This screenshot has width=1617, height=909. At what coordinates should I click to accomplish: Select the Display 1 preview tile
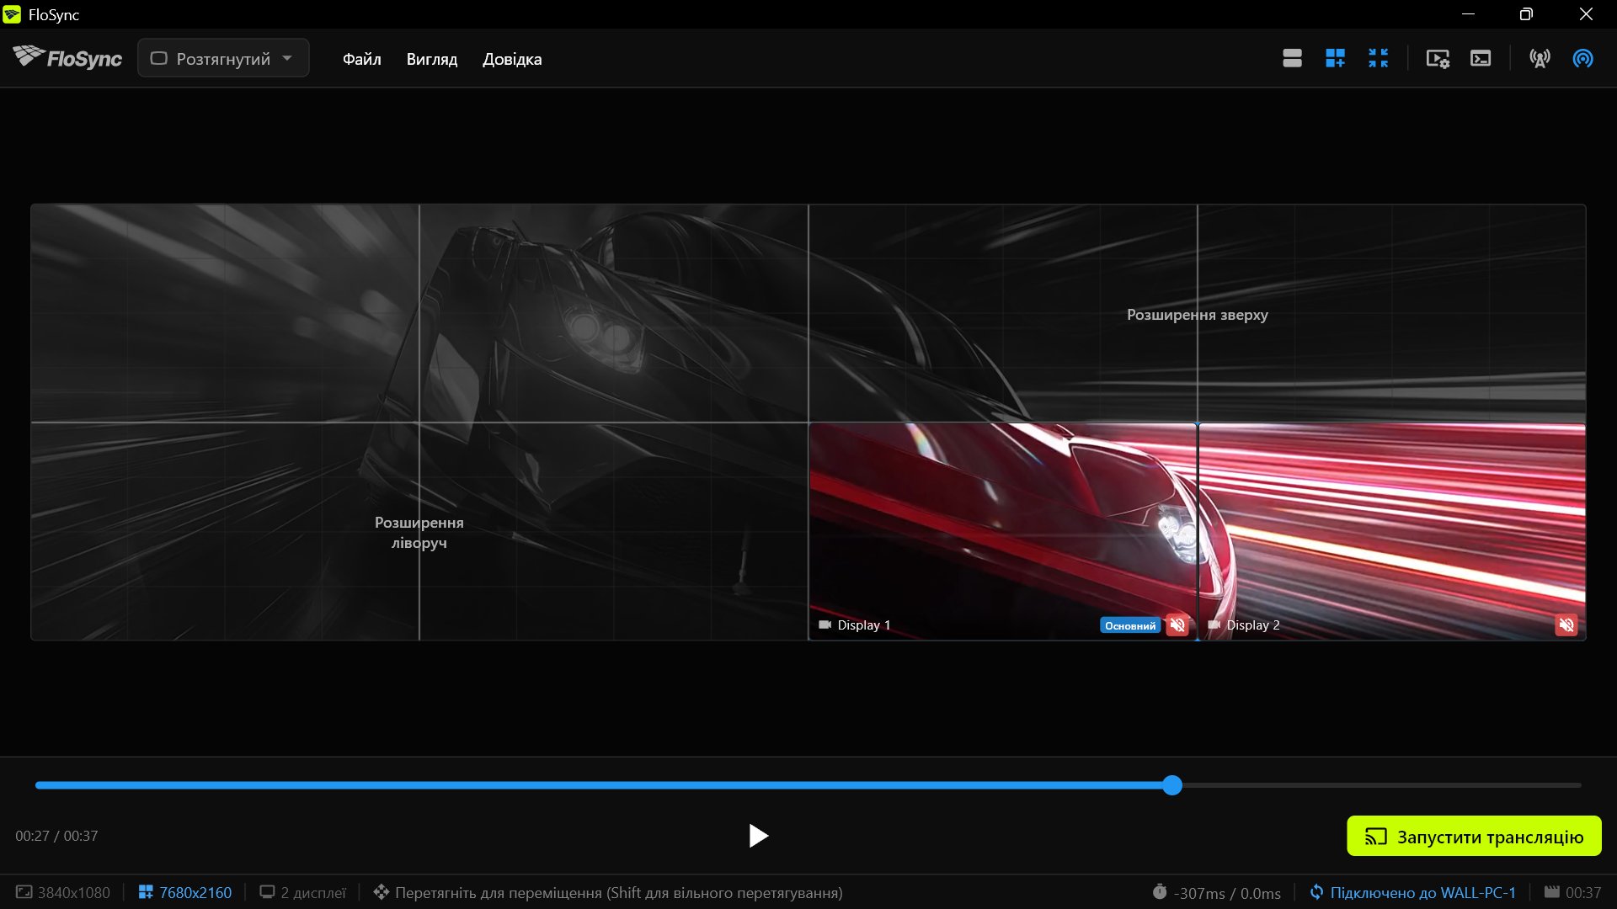(1003, 531)
